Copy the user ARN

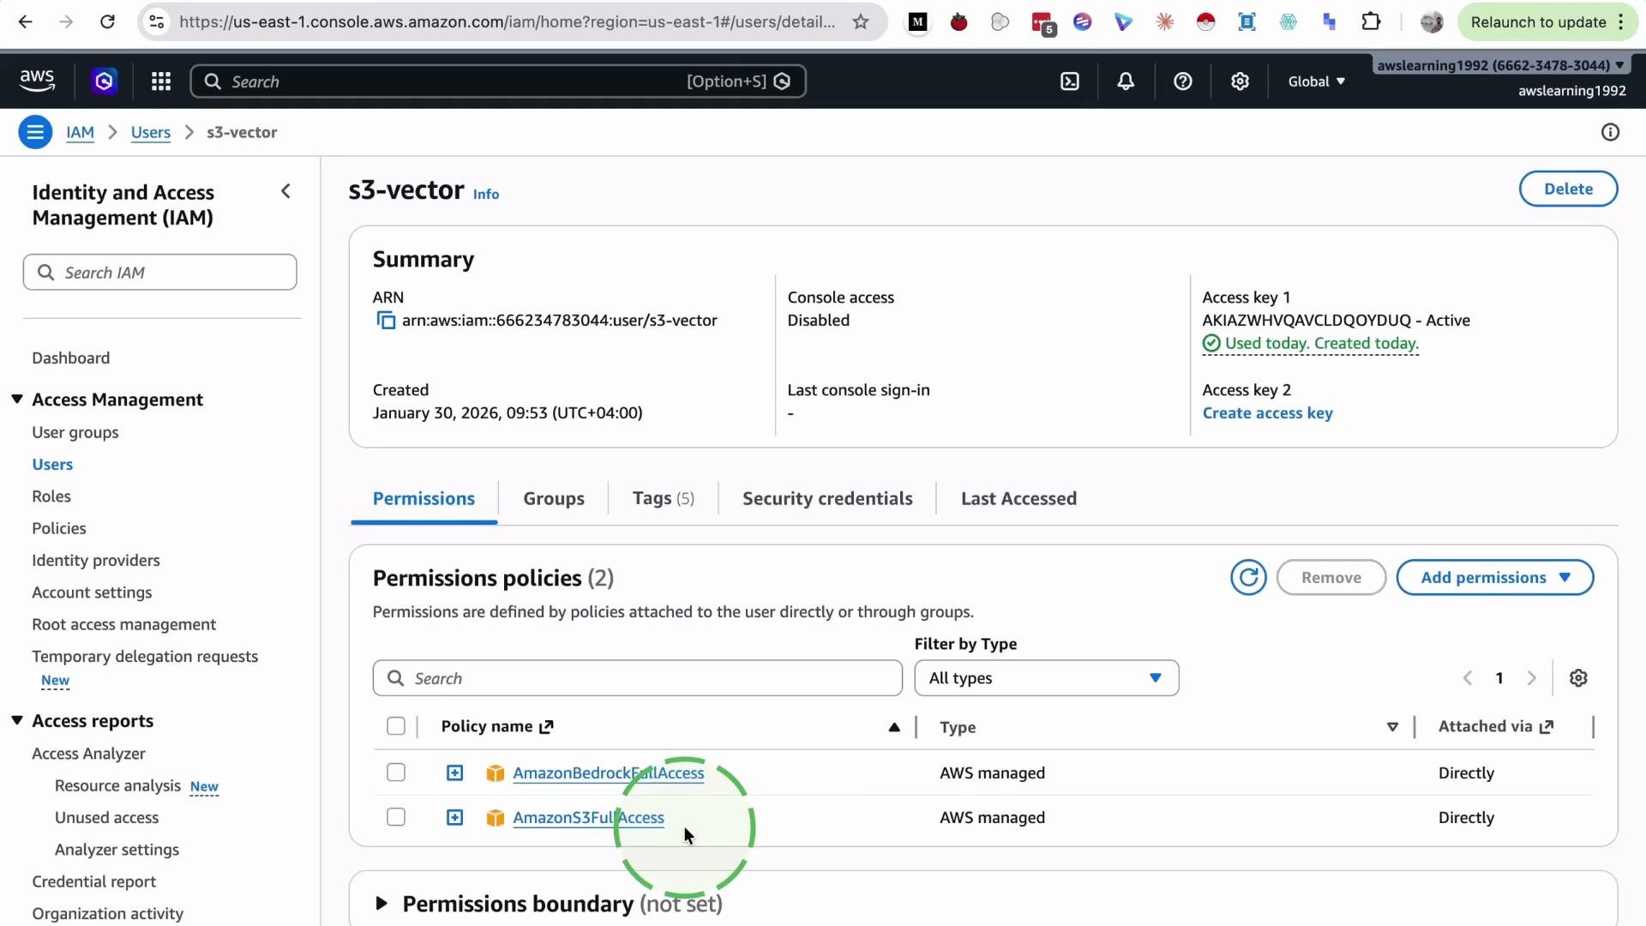click(386, 321)
